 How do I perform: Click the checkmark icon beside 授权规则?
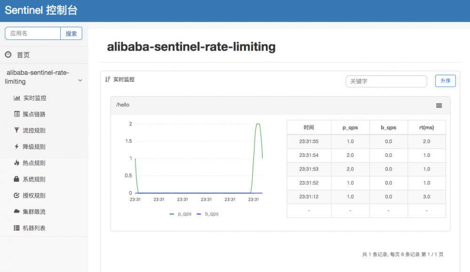pos(16,195)
